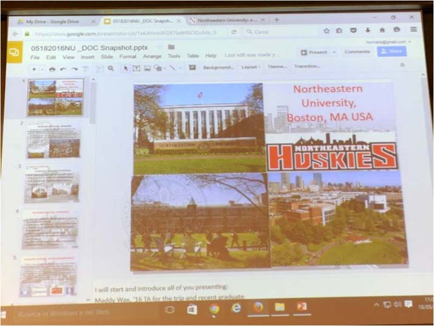434x326 pixels.
Task: Open a new browser tab
Action: 277,19
